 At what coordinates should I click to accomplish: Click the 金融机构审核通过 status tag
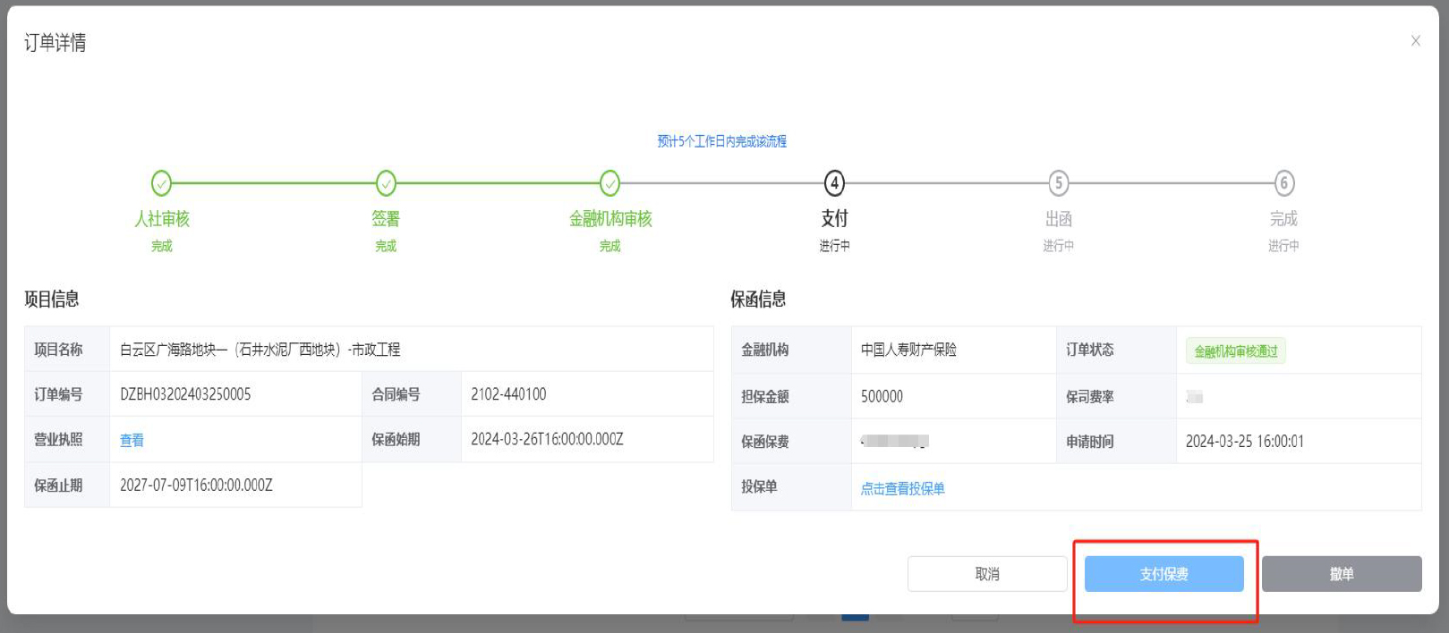[x=1235, y=351]
